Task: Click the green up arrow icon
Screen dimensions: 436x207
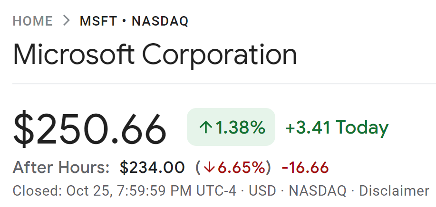Action: pos(206,127)
